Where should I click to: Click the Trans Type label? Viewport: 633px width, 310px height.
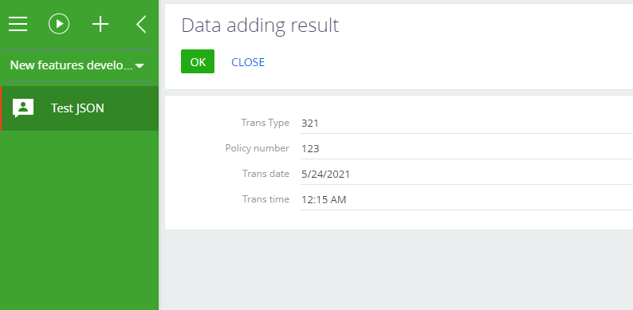[265, 123]
